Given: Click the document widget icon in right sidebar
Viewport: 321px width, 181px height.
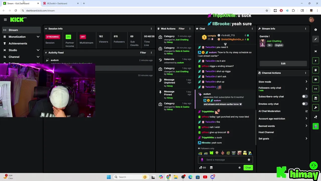Looking at the screenshot, I should [315, 70].
